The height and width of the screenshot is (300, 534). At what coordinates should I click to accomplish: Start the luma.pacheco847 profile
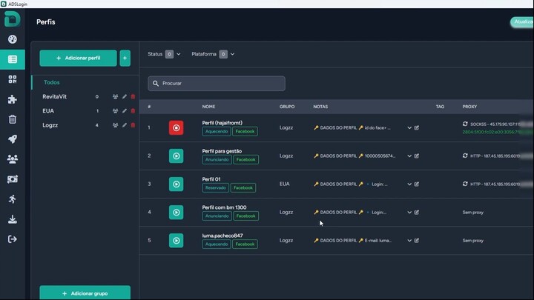point(176,241)
